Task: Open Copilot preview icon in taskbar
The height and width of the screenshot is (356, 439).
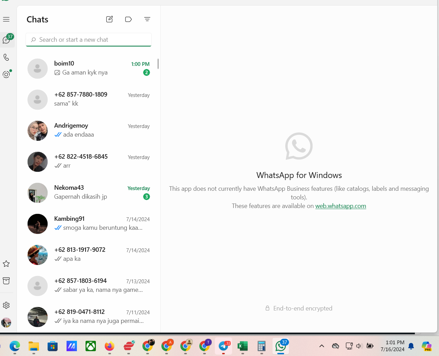Action: click(427, 346)
